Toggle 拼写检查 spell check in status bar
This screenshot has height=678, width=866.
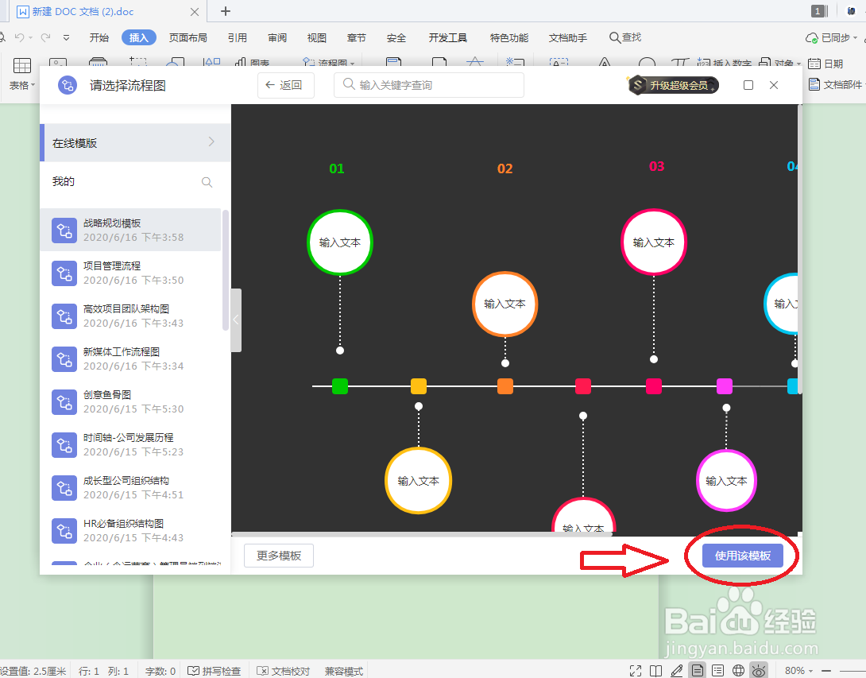(x=215, y=671)
